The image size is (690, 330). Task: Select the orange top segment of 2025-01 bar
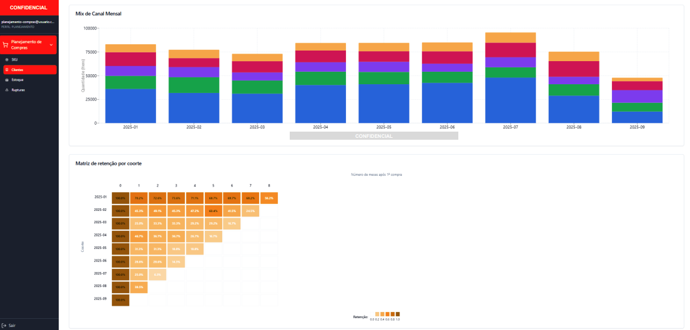coord(130,48)
